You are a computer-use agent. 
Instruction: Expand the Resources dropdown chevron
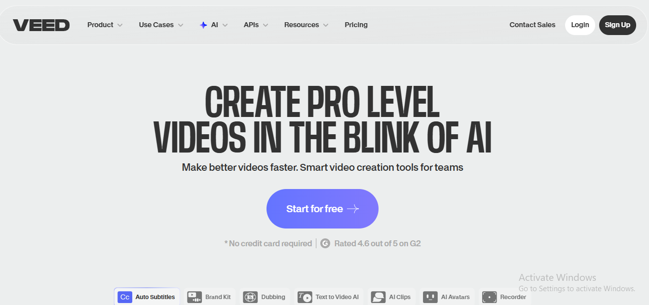pyautogui.click(x=325, y=25)
